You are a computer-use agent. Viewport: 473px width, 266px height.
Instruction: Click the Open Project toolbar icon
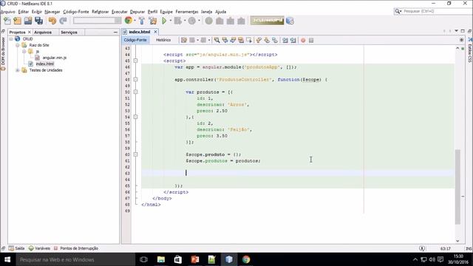pyautogui.click(x=28, y=21)
